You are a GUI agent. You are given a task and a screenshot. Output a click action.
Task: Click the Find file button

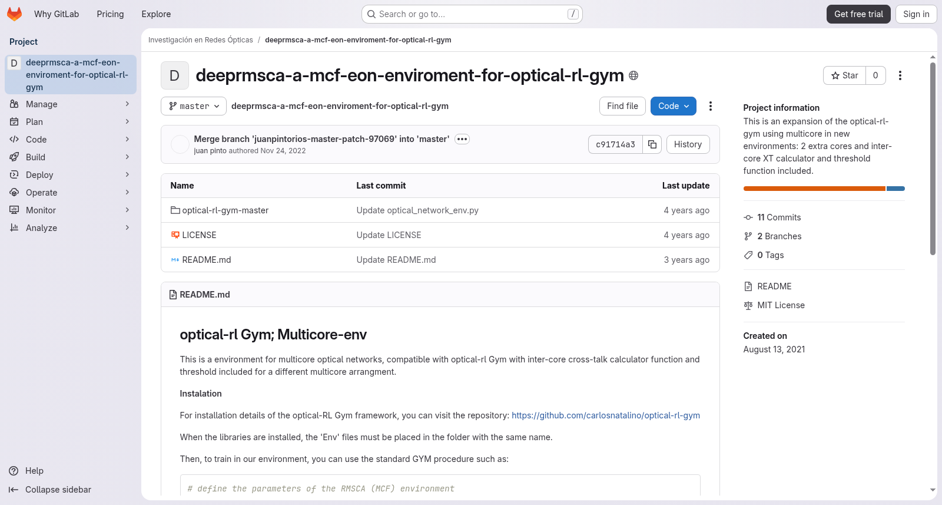click(x=622, y=106)
